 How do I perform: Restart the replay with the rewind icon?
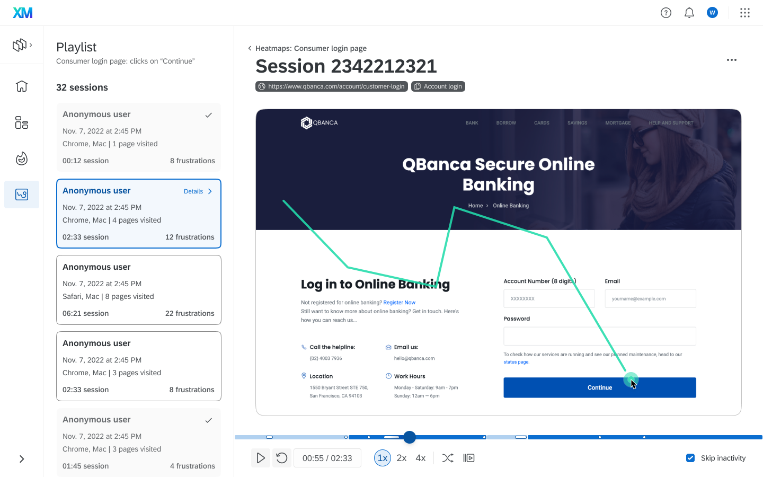(x=282, y=458)
